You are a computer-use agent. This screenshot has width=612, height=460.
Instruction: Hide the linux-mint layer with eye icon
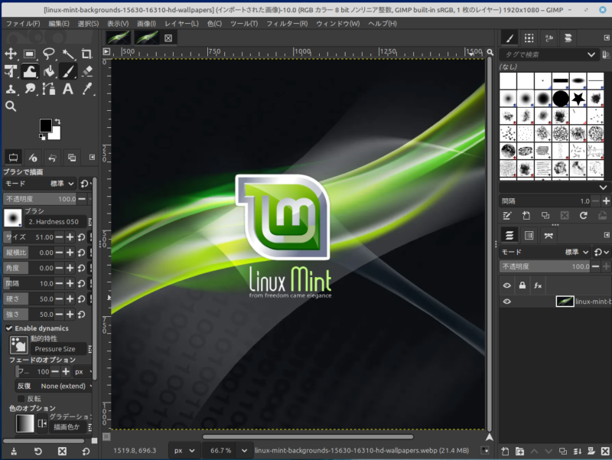coord(506,302)
